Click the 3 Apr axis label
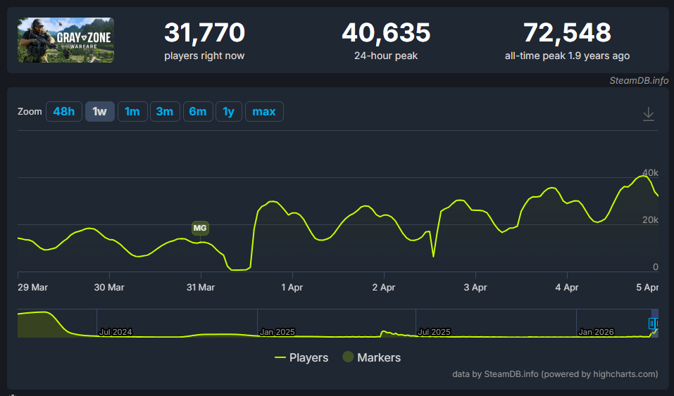 [475, 288]
